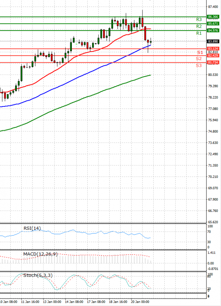Click the 14 Jan 08:00 time label
Screen dimensions: 221x306
click(74, 302)
